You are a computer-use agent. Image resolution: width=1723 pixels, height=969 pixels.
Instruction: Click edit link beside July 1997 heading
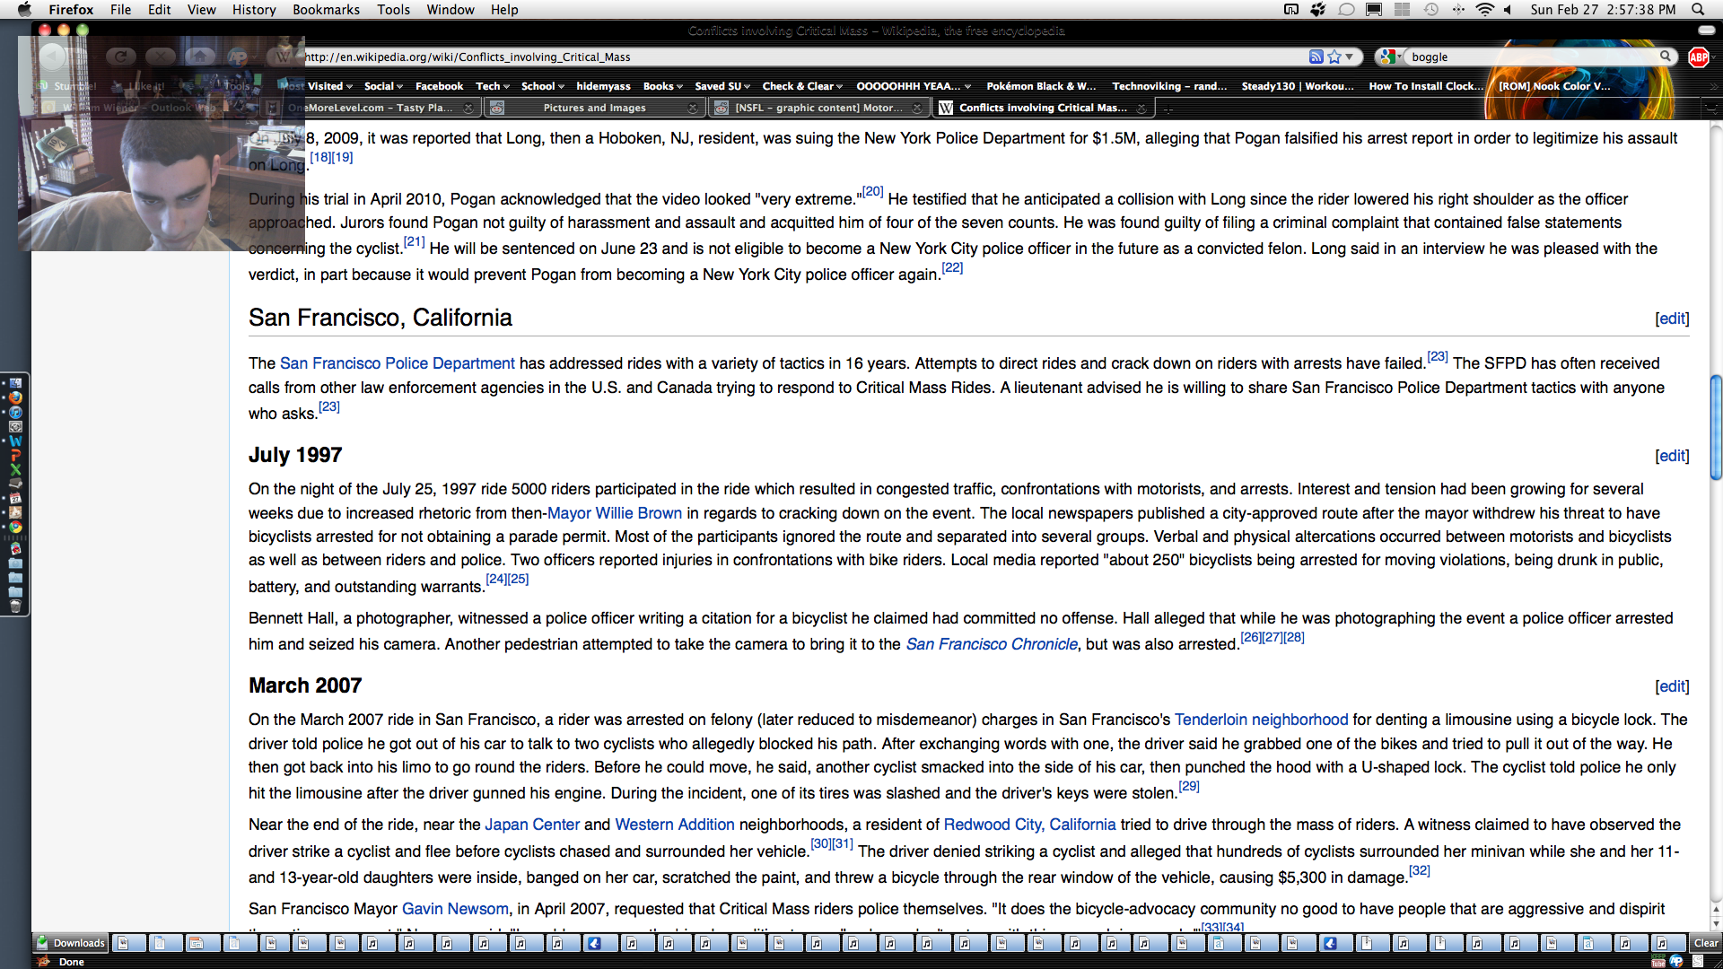click(1672, 456)
